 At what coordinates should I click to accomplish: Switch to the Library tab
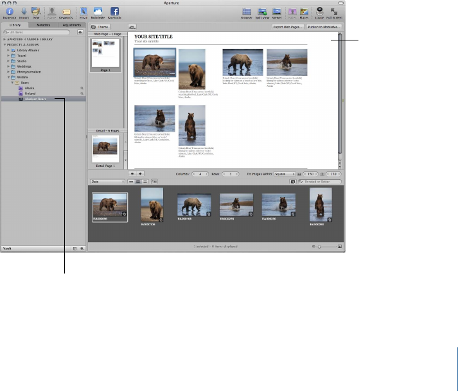15,25
